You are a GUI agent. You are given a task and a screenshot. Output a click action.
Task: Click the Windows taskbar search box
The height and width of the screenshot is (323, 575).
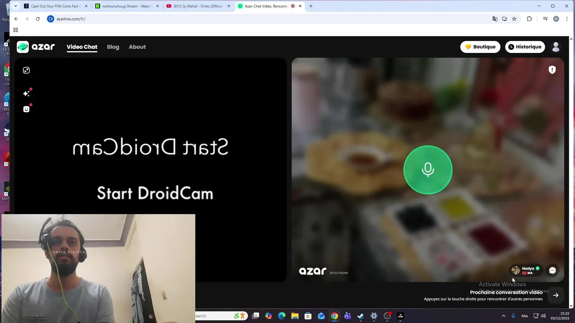pos(220,316)
